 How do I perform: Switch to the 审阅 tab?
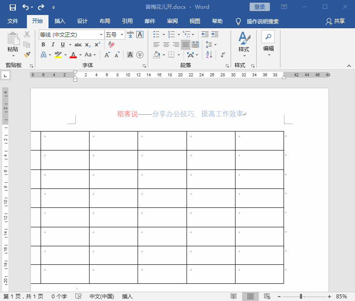[x=172, y=21]
